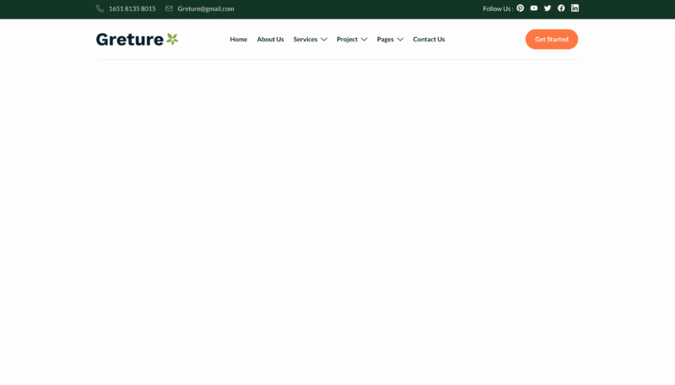
Task: Open the Facebook icon link
Action: 561,8
